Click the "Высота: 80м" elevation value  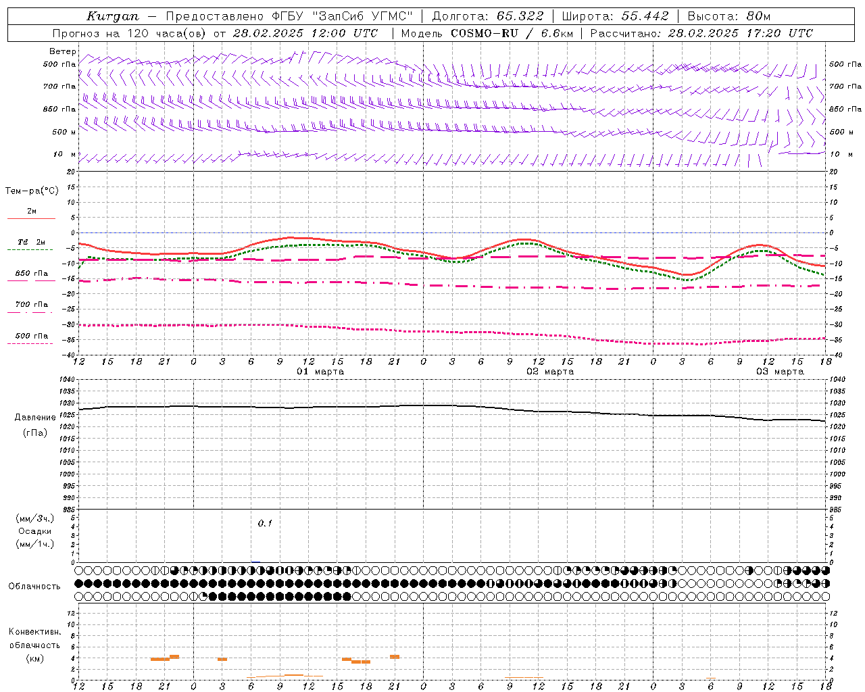coord(728,16)
